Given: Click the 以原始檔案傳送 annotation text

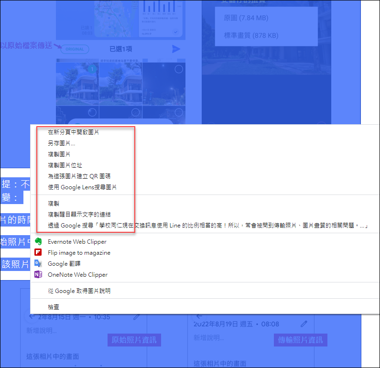Looking at the screenshot, I should pos(26,45).
